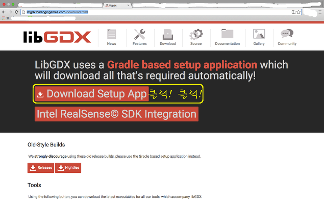Image resolution: width=324 pixels, height=202 pixels.
Task: Reload the page with refresh icon
Action: point(16,12)
